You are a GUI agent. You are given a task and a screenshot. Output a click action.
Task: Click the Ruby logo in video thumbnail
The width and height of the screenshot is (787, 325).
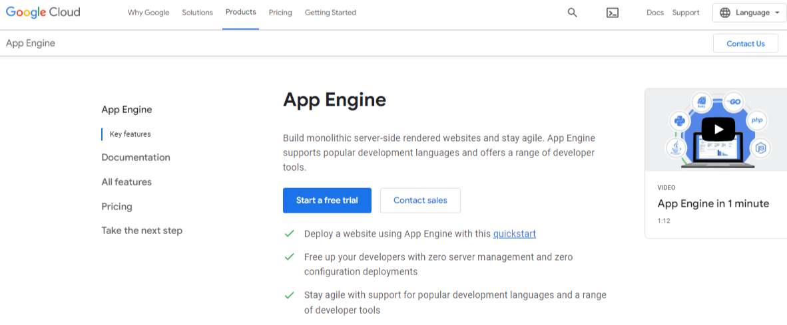(x=702, y=102)
